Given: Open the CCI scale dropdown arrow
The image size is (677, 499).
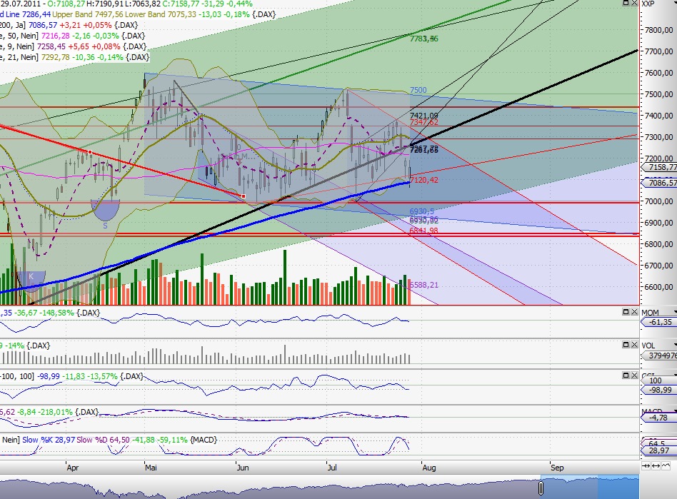Looking at the screenshot, I should click(x=675, y=375).
